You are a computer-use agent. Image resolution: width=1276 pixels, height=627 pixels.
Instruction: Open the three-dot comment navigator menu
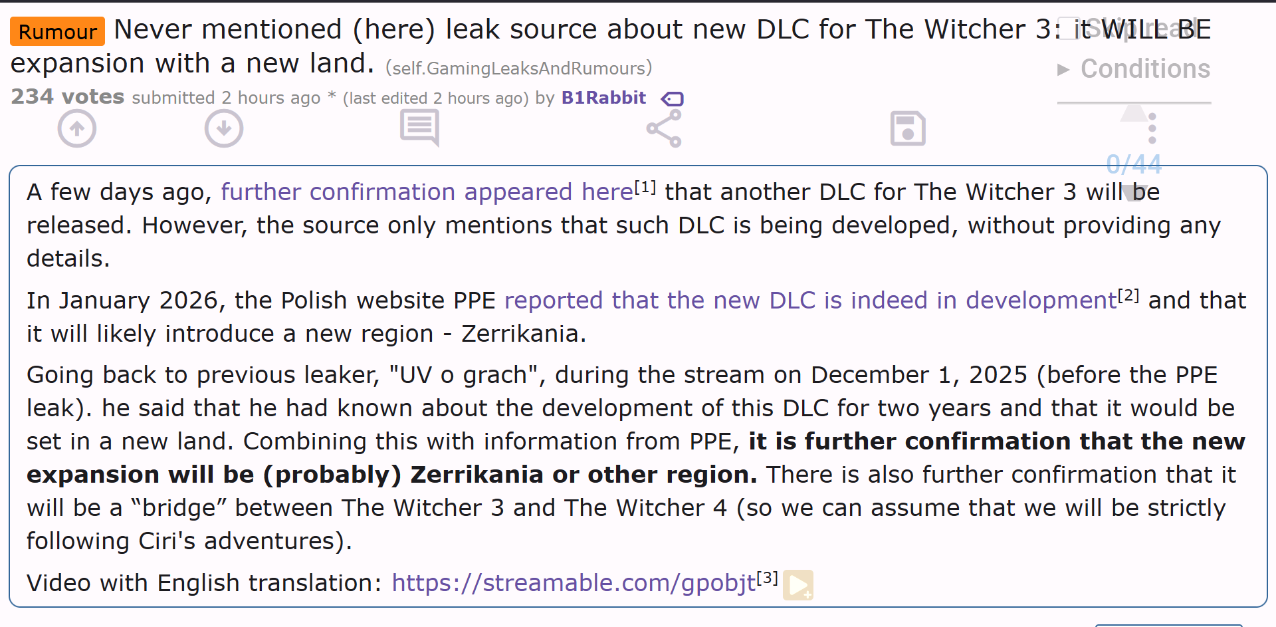coord(1152,128)
